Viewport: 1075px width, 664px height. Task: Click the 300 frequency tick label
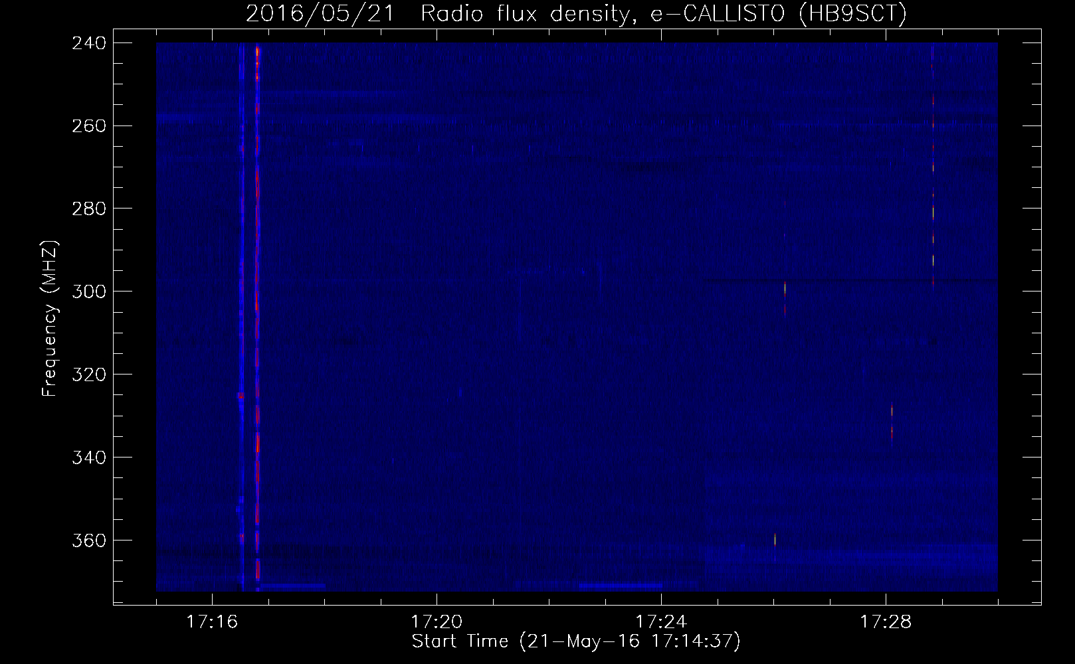88,291
